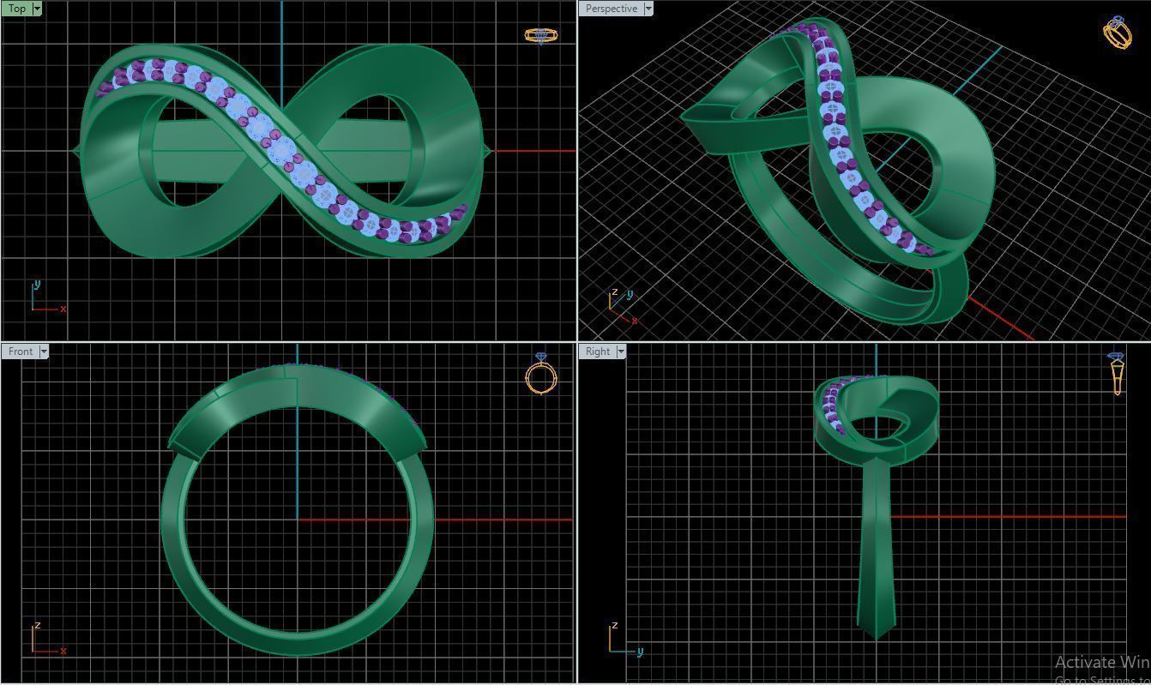Open the Front viewport dropdown arrow

(x=44, y=352)
